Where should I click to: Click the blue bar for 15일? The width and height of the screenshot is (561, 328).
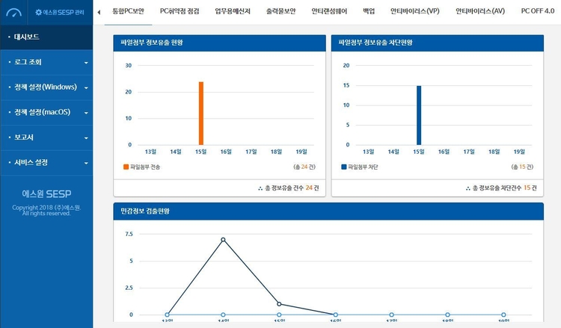click(x=419, y=115)
